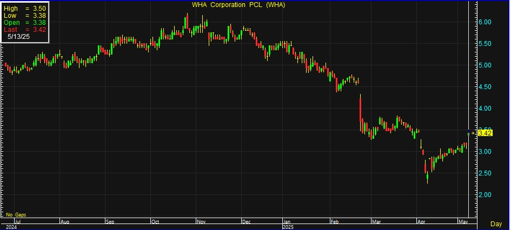This screenshot has width=511, height=230.
Task: Click the 5/13/25 date in the info box
Action: [x=18, y=37]
